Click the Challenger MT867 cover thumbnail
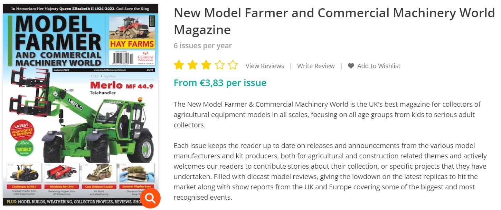This screenshot has width=501, height=210. [24, 174]
